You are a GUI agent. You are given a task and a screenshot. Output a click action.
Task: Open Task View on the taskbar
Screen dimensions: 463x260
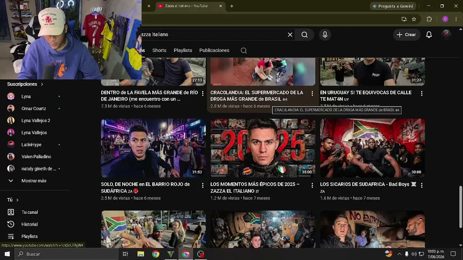click(126, 254)
